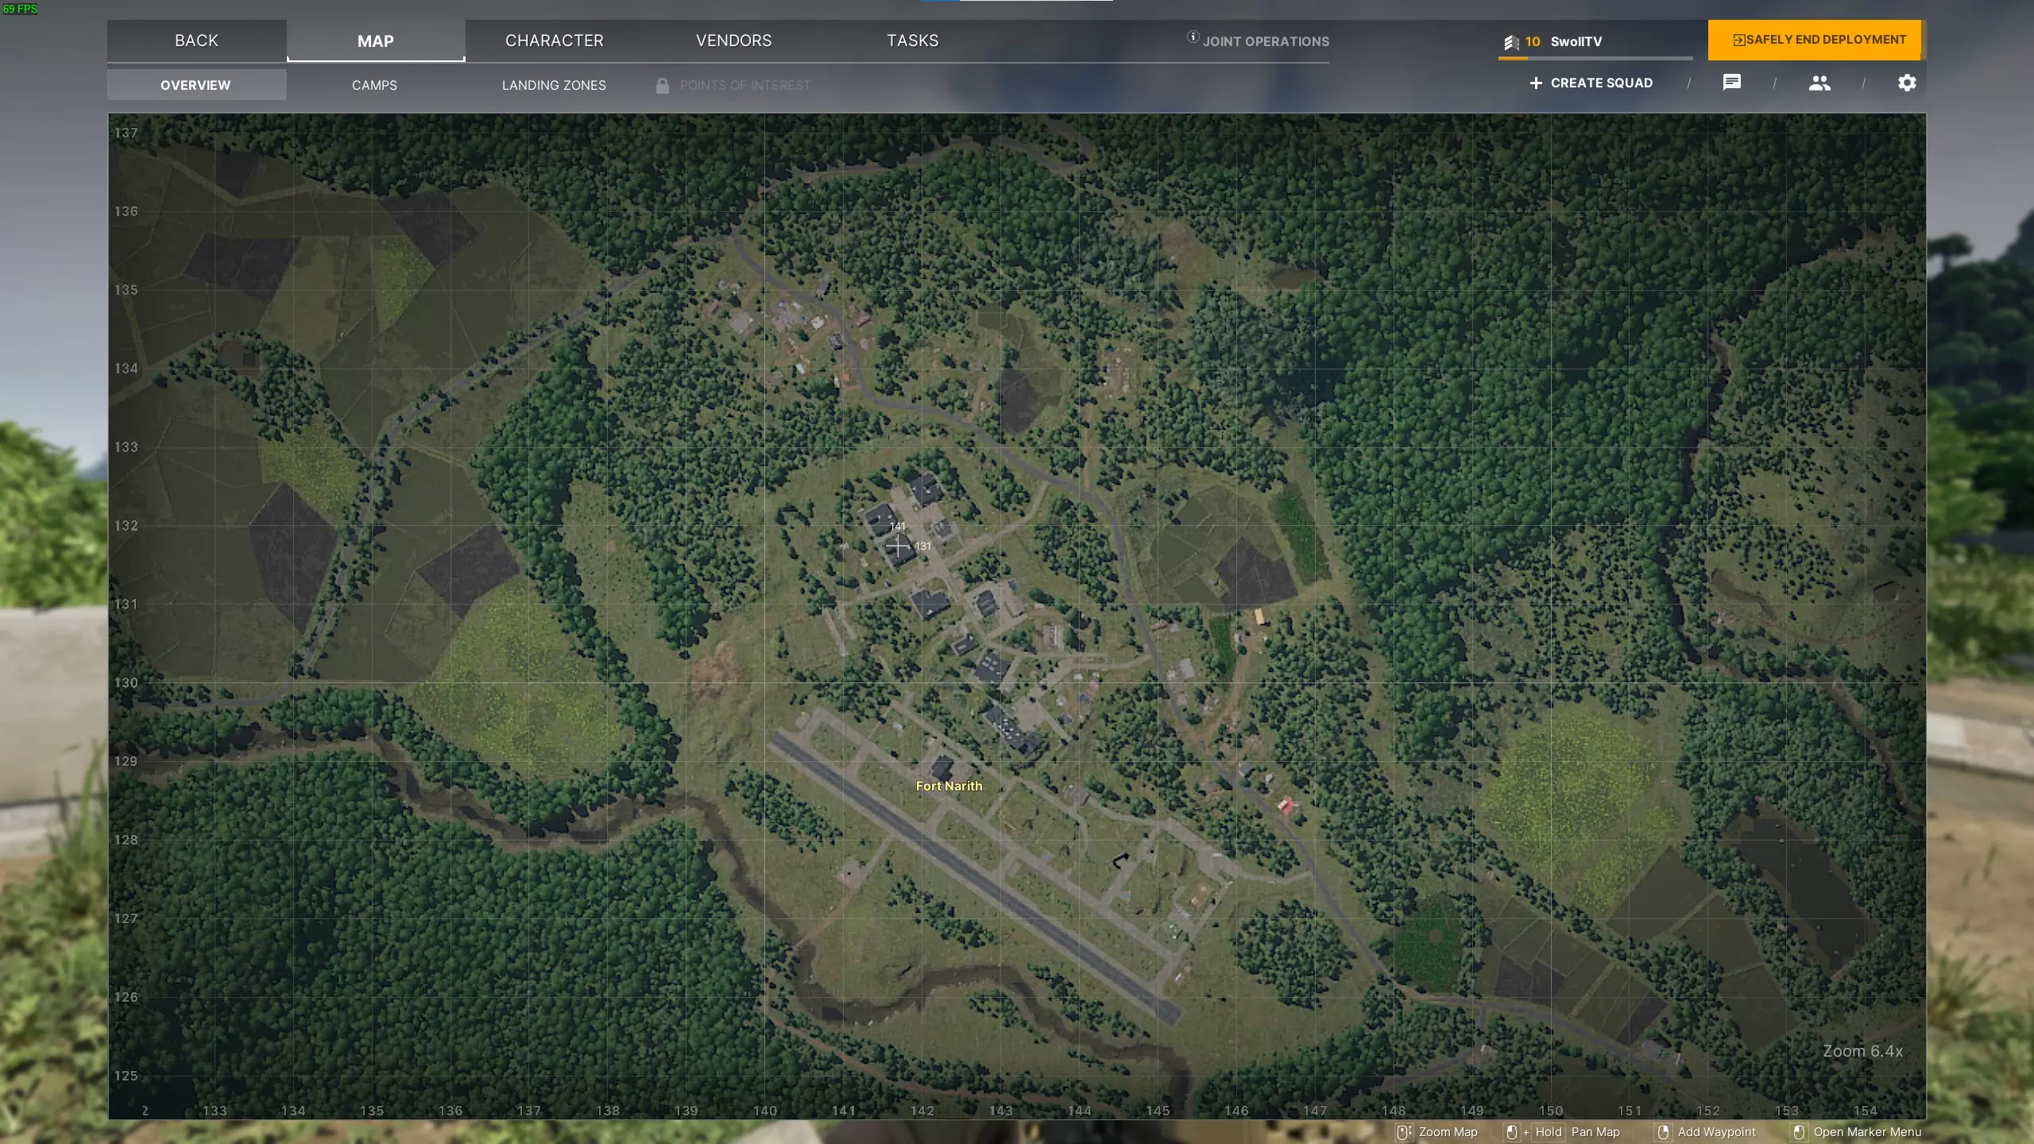Go to the Character tab

[555, 41]
